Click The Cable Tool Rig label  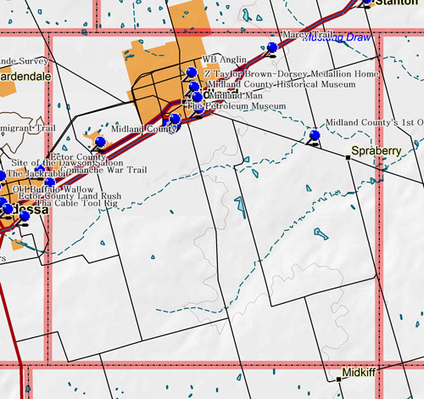[x=77, y=203]
